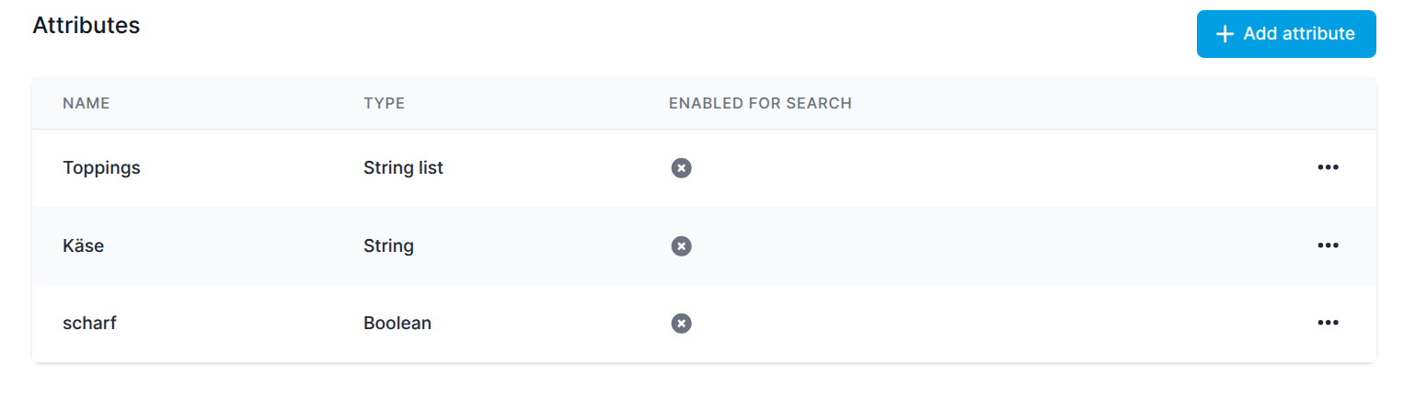
Task: Click the Boolean type of scharf
Action: 397,324
